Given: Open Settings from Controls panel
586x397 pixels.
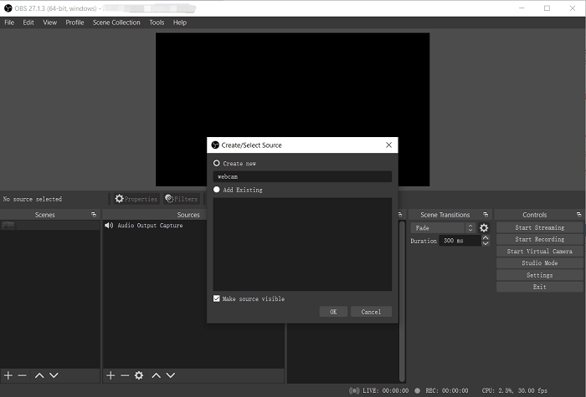Looking at the screenshot, I should (x=540, y=275).
